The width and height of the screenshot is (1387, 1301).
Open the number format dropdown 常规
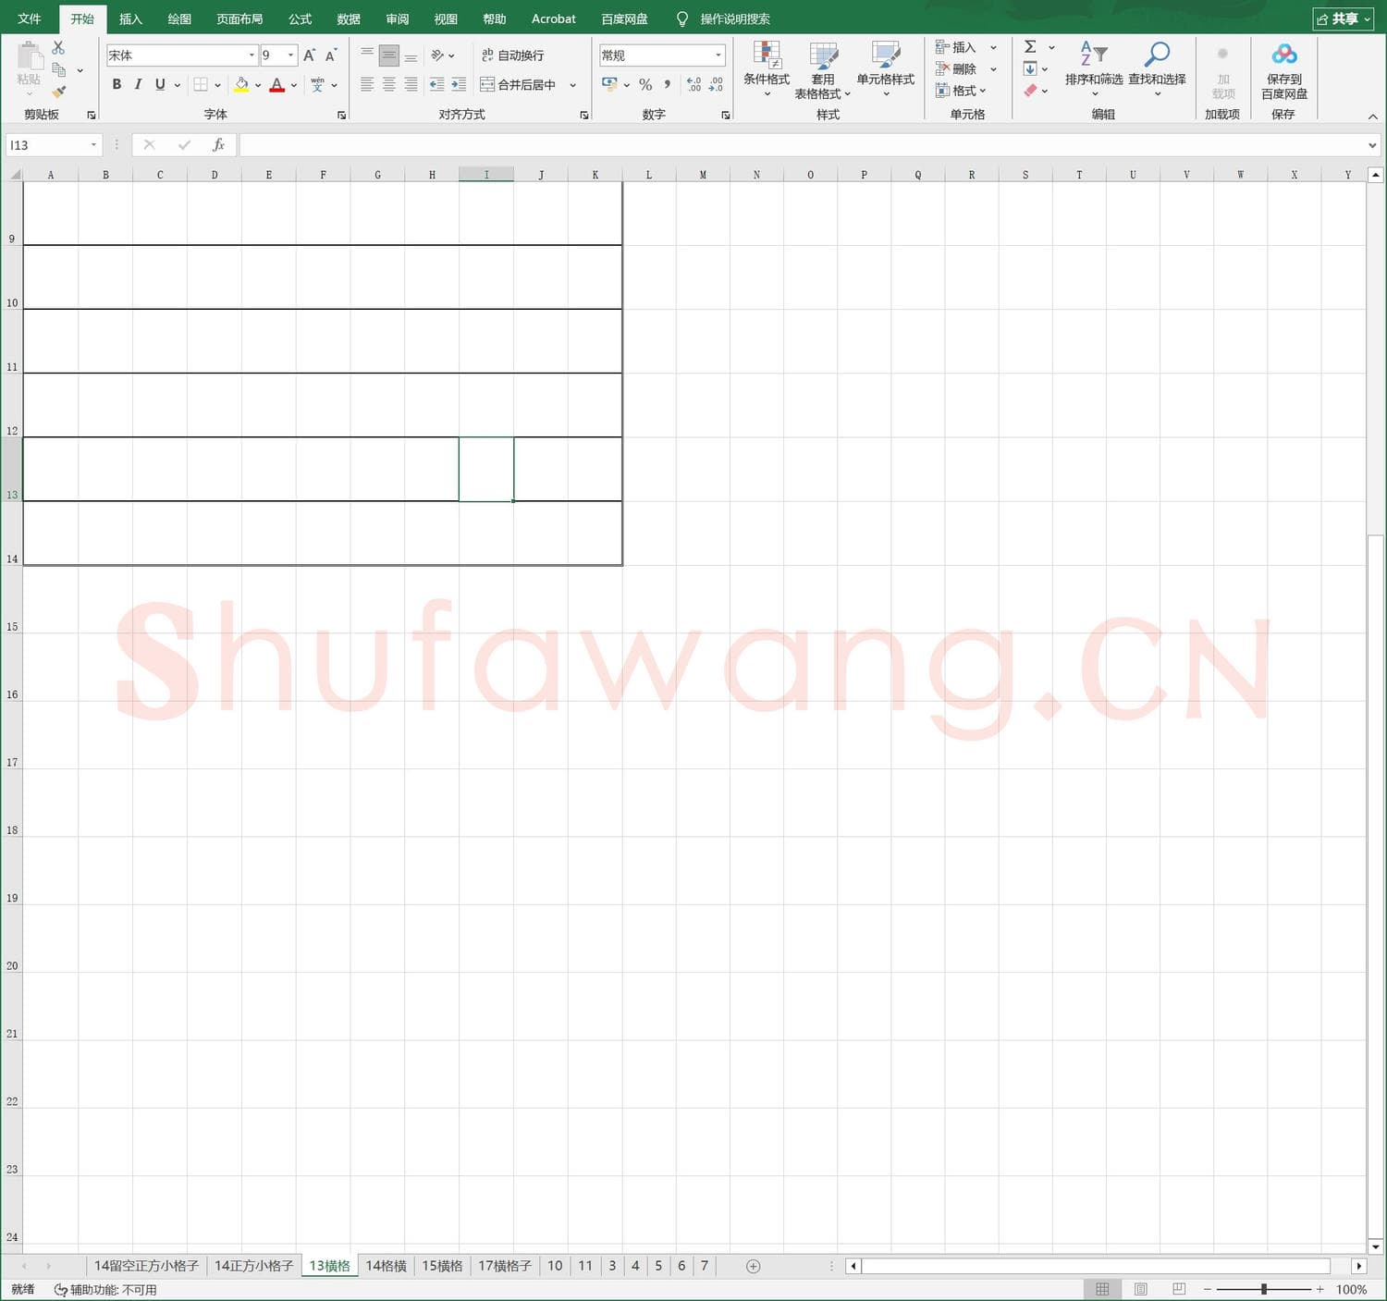click(x=718, y=55)
